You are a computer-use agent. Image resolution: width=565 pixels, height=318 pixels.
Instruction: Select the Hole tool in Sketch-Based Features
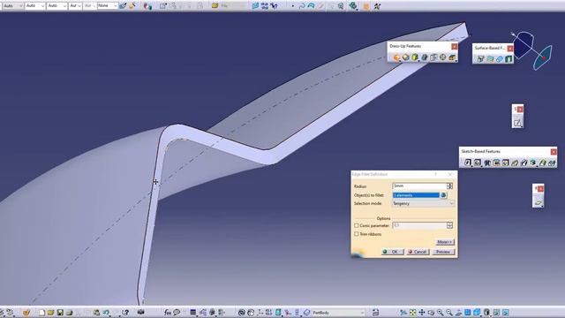[506, 163]
